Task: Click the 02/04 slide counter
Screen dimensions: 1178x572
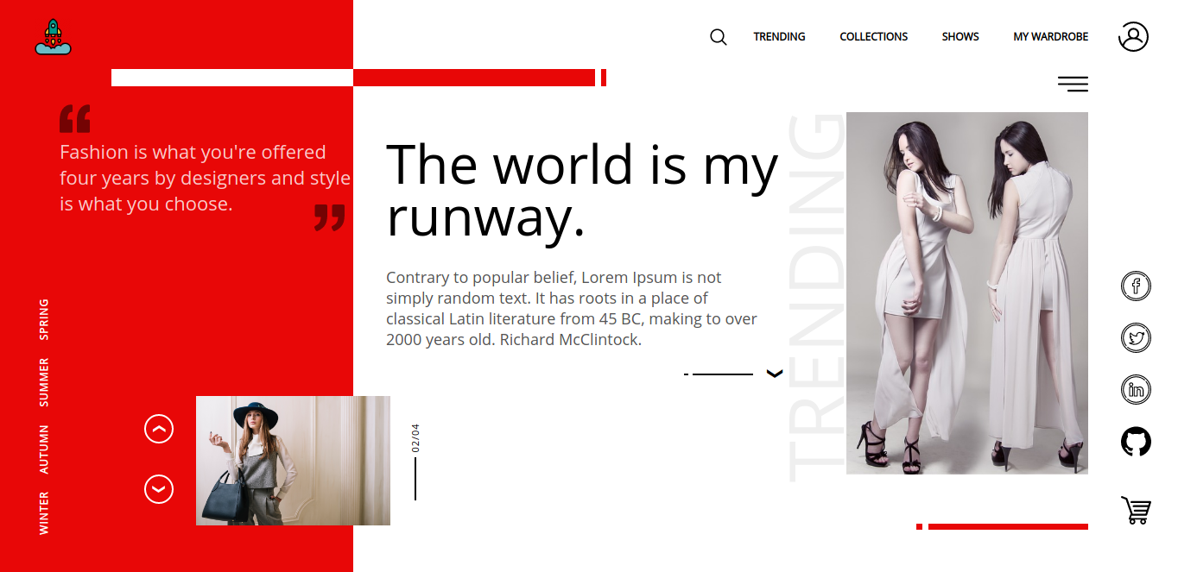Action: (x=415, y=438)
